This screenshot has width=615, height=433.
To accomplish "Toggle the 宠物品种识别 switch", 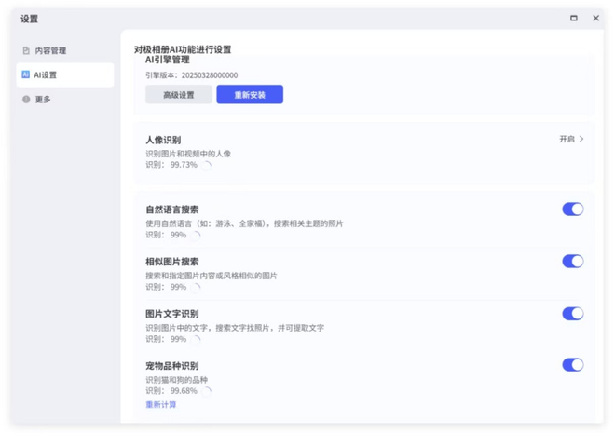I will [x=573, y=365].
